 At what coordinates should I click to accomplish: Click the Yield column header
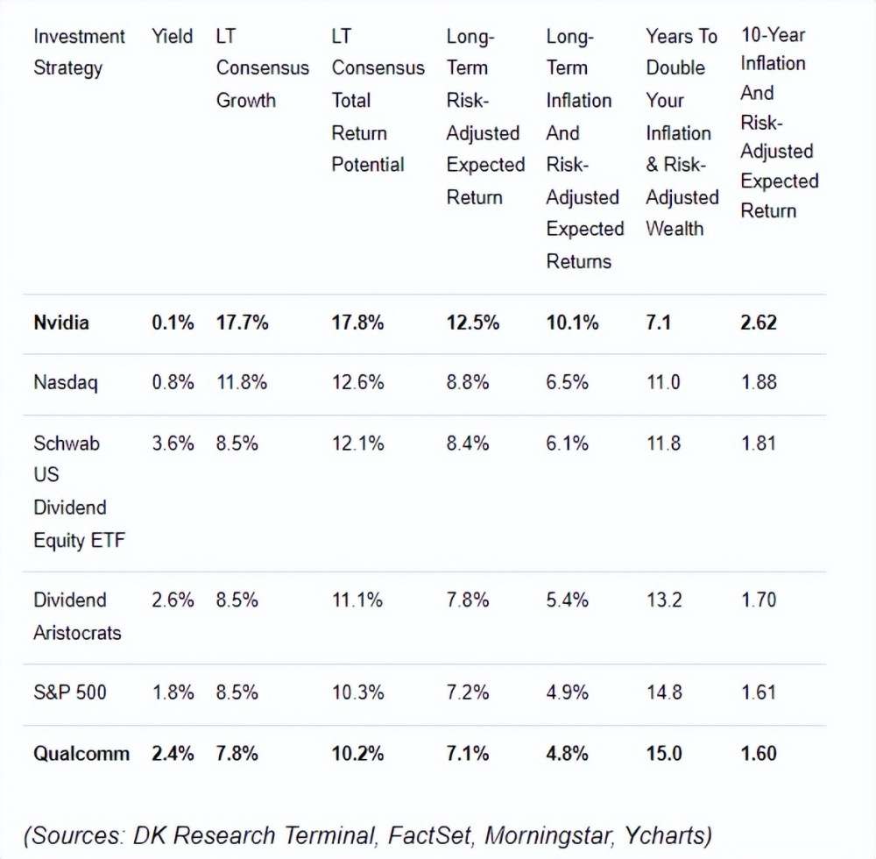pyautogui.click(x=173, y=37)
